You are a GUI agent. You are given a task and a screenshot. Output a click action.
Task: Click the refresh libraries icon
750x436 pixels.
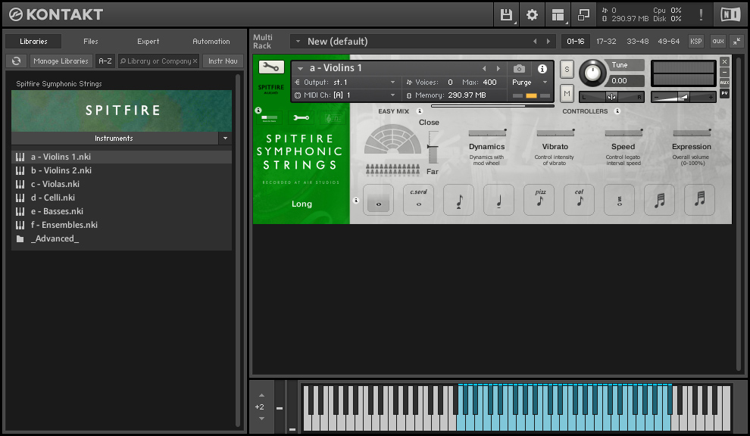coord(16,61)
